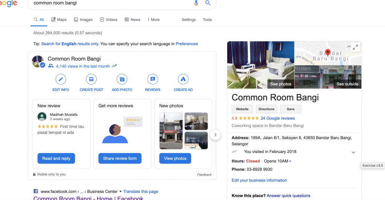Click the voice search microphone icon

coord(196,3)
